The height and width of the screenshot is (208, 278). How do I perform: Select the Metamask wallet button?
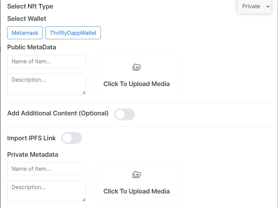click(25, 33)
